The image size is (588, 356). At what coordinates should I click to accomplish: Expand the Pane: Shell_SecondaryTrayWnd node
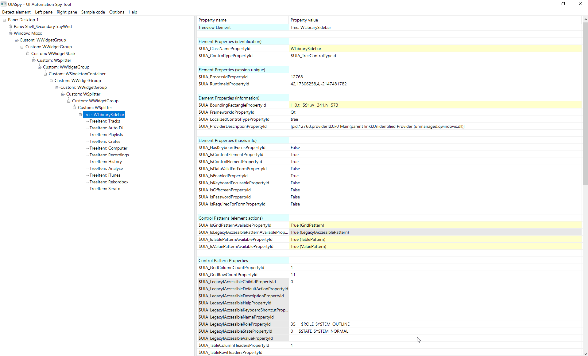(10, 27)
